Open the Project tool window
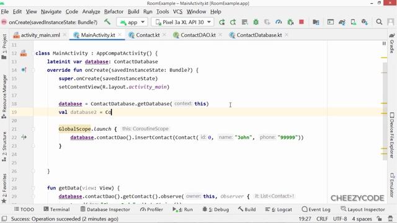Image resolution: width=397 pixels, height=223 pixels. tap(4, 46)
